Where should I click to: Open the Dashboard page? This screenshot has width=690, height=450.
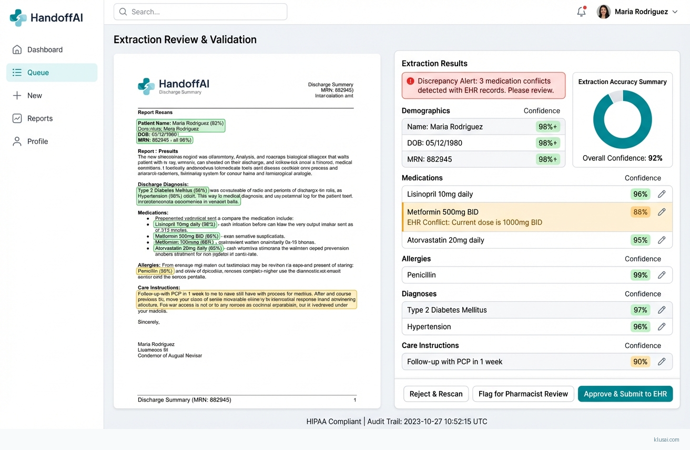point(45,49)
